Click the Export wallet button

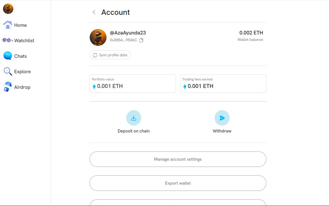[178, 183]
